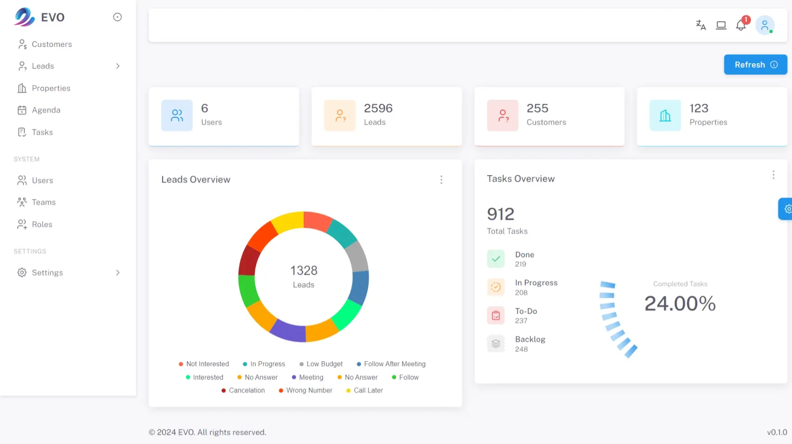Screen dimensions: 792x444
Task: Click the 255 Customers count
Action: pyautogui.click(x=537, y=108)
